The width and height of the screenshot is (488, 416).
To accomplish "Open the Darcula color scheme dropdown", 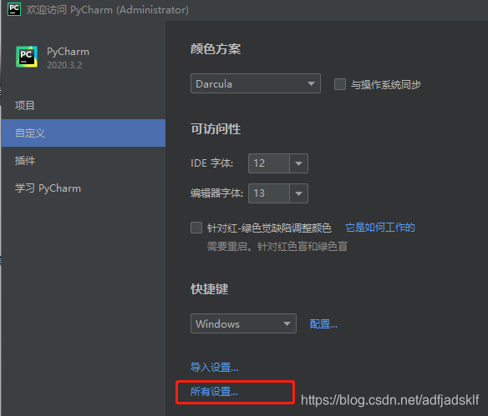I will click(255, 83).
